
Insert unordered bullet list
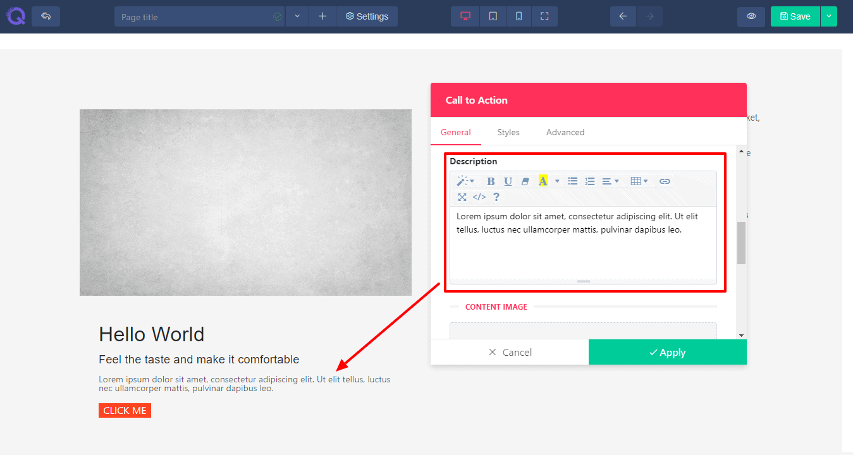pyautogui.click(x=573, y=181)
